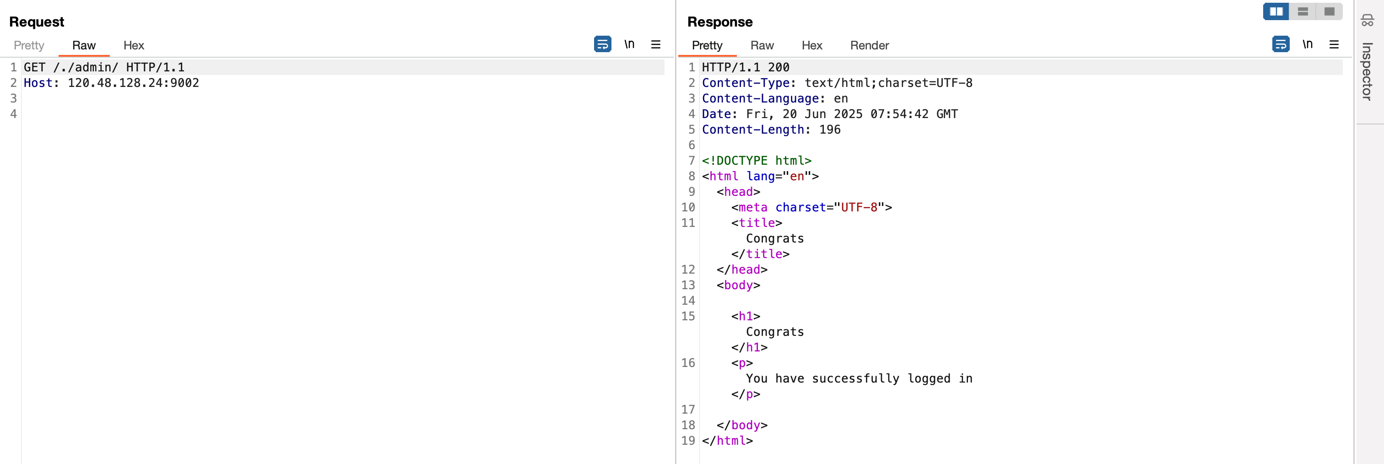Viewport: 1384px width, 464px height.
Task: Click the Response panel heading
Action: [720, 22]
